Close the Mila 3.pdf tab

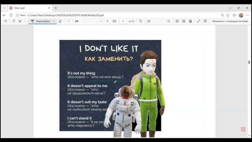[x=49, y=8]
